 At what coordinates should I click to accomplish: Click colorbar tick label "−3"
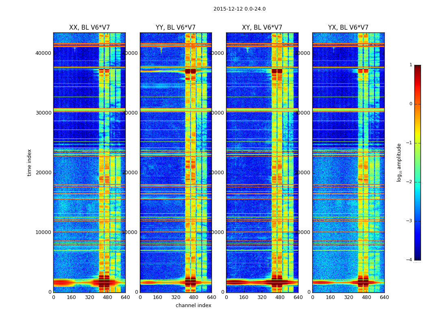click(409, 221)
